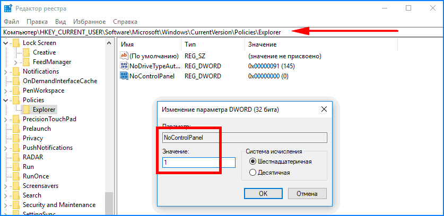Click the tree scrollbar up arrow
The width and height of the screenshot is (444, 216).
[x=109, y=43]
